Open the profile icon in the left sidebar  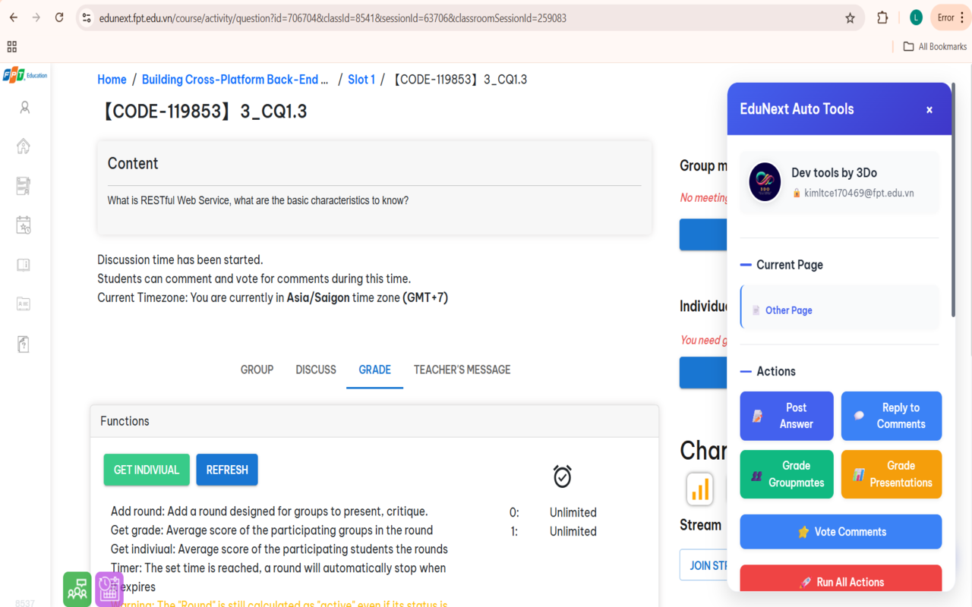tap(24, 108)
